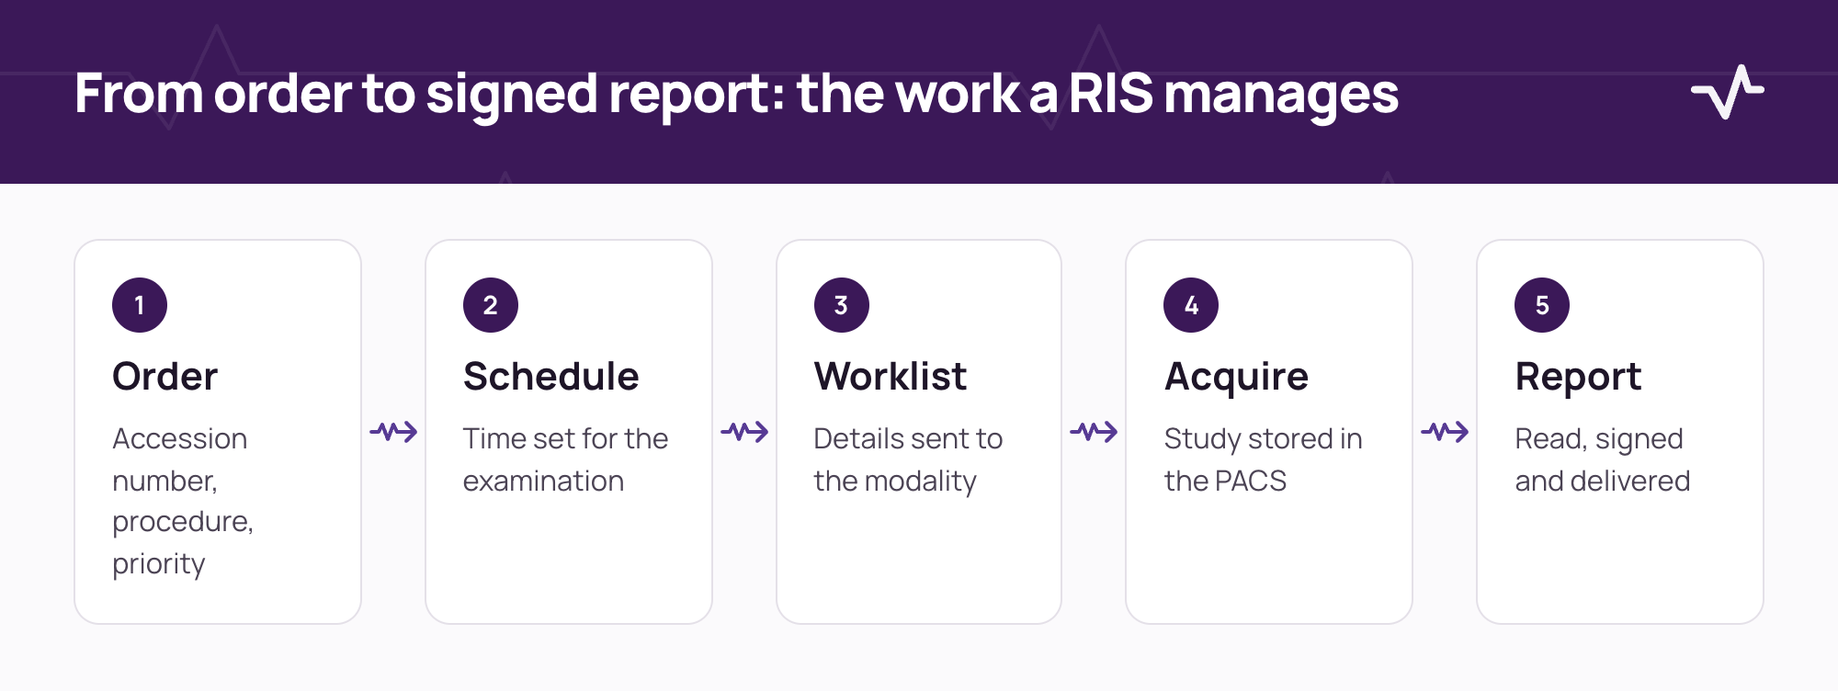The image size is (1838, 691).
Task: Click 'Read, signed and delivered' text
Action: point(1603,459)
